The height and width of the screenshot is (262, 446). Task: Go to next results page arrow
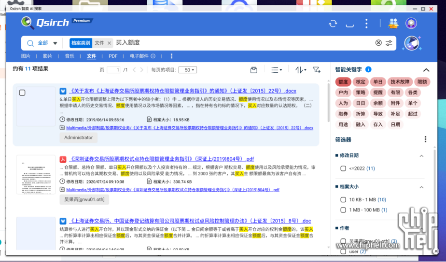pos(141,70)
